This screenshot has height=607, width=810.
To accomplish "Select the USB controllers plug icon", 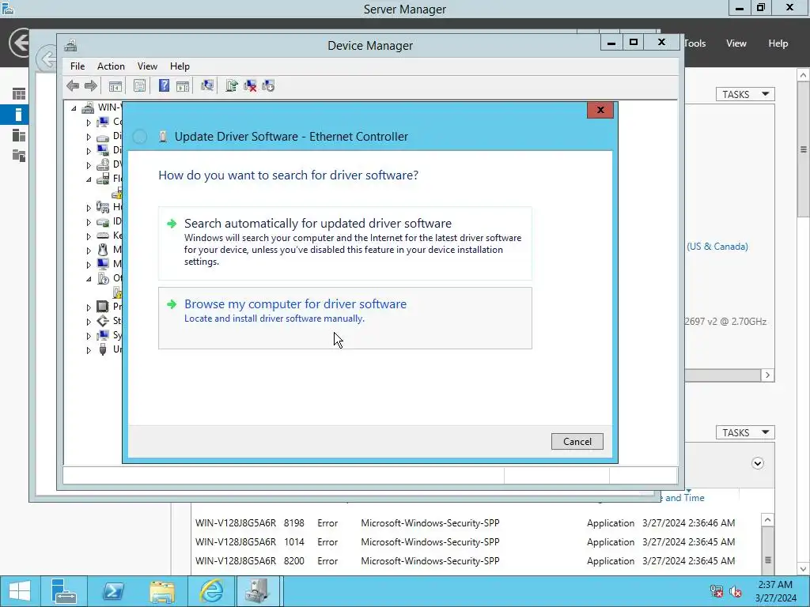I will pos(103,349).
